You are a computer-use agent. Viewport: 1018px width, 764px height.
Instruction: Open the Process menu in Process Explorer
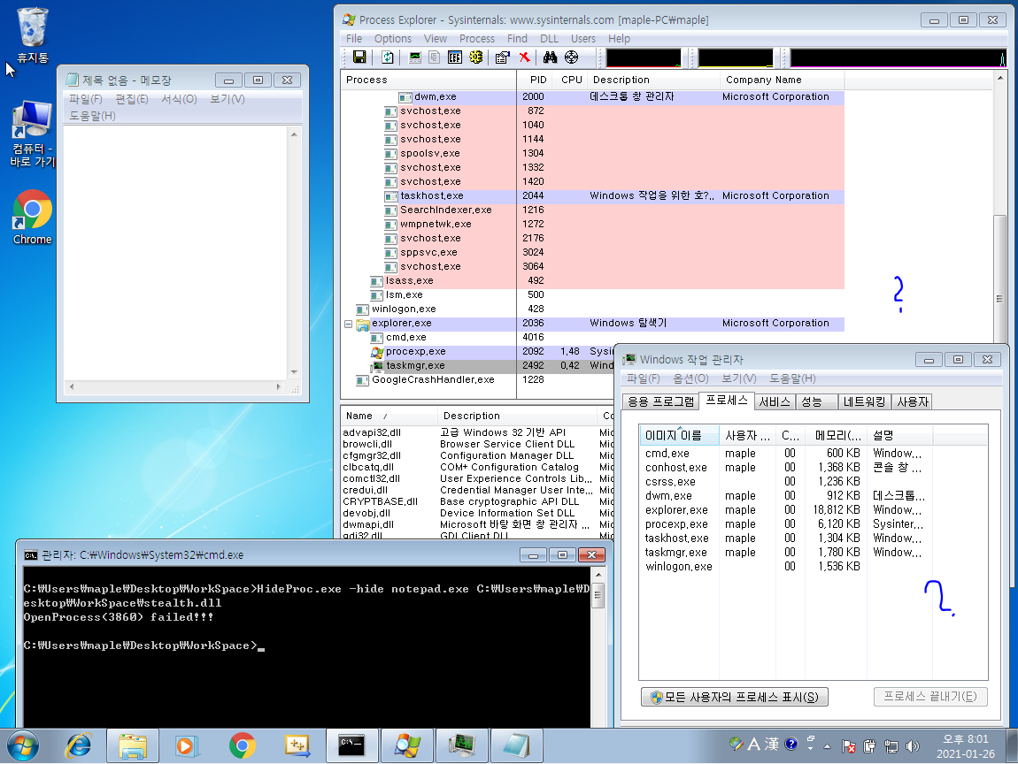[476, 39]
